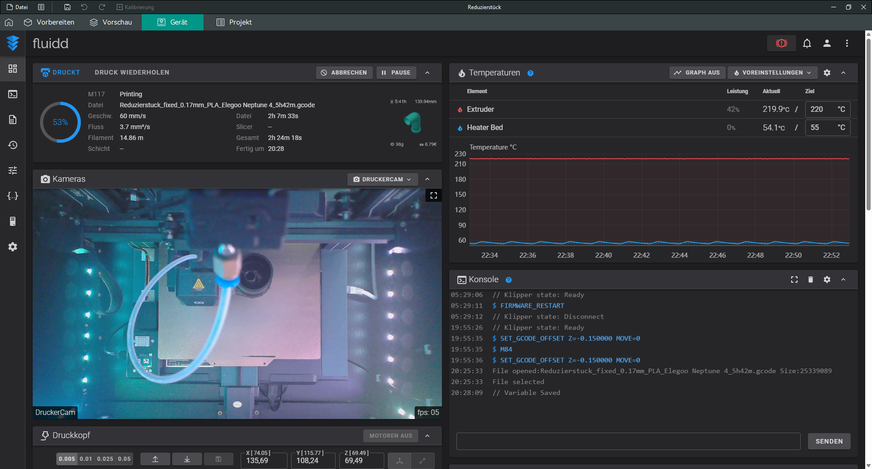Collapse the Kameras panel
The image size is (872, 469).
(x=427, y=180)
